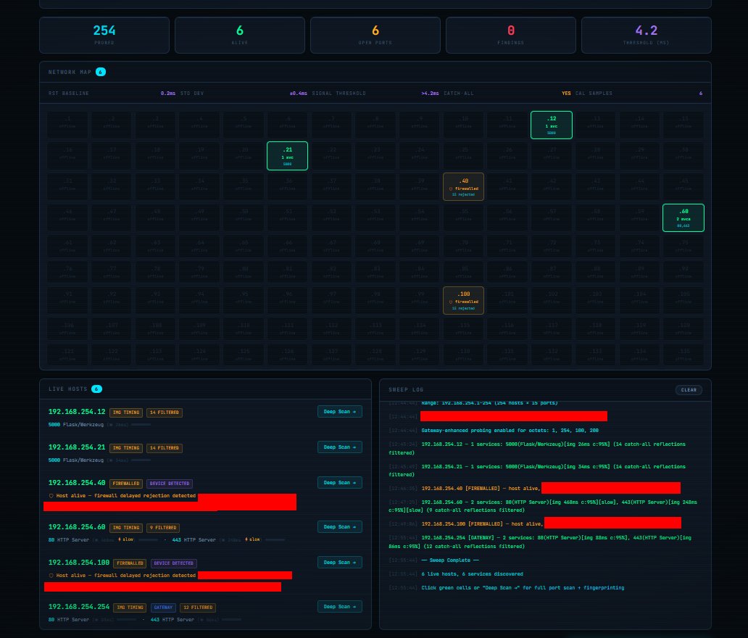Click port 5000 Flask/Werkzeug under 192.168.254.21
Image resolution: width=748 pixels, height=638 pixels.
(x=76, y=460)
